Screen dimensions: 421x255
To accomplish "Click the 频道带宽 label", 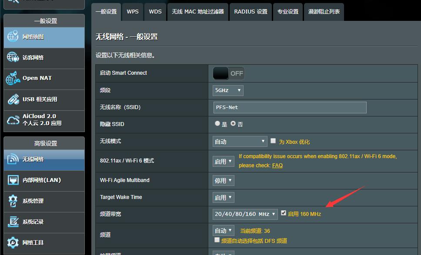I will click(x=110, y=214).
